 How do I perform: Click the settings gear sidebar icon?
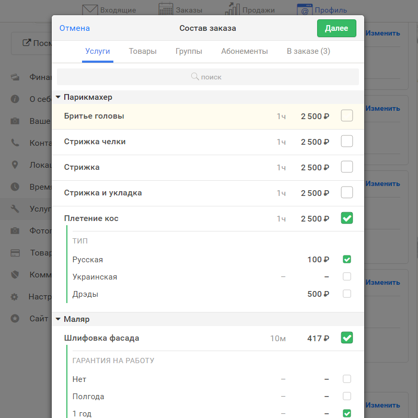(x=15, y=297)
